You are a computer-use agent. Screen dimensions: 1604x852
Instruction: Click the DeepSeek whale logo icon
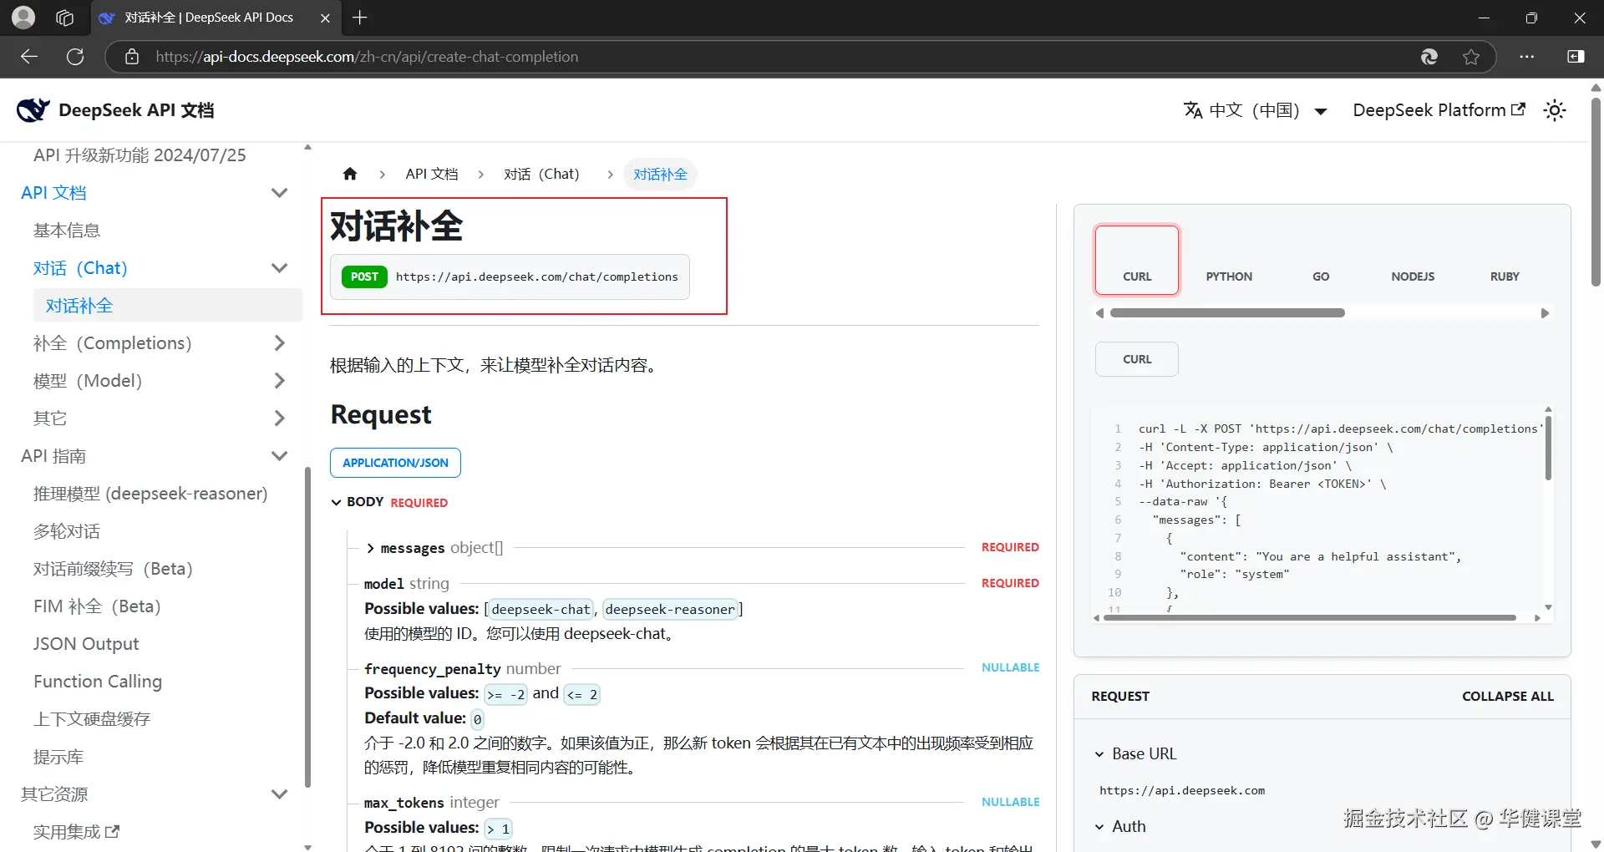pos(33,109)
